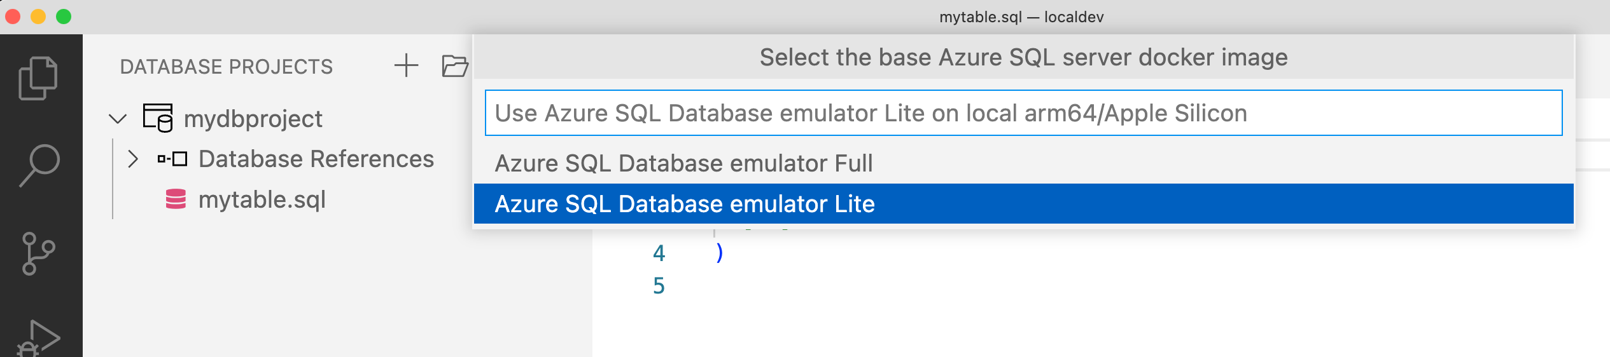Viewport: 1610px width, 357px height.
Task: Click the green macOS full-screen window button
Action: pos(64,17)
